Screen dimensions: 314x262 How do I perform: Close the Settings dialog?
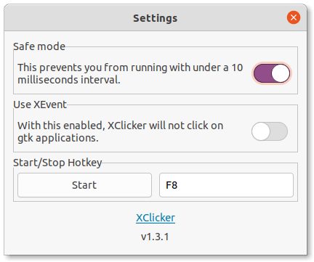(294, 17)
